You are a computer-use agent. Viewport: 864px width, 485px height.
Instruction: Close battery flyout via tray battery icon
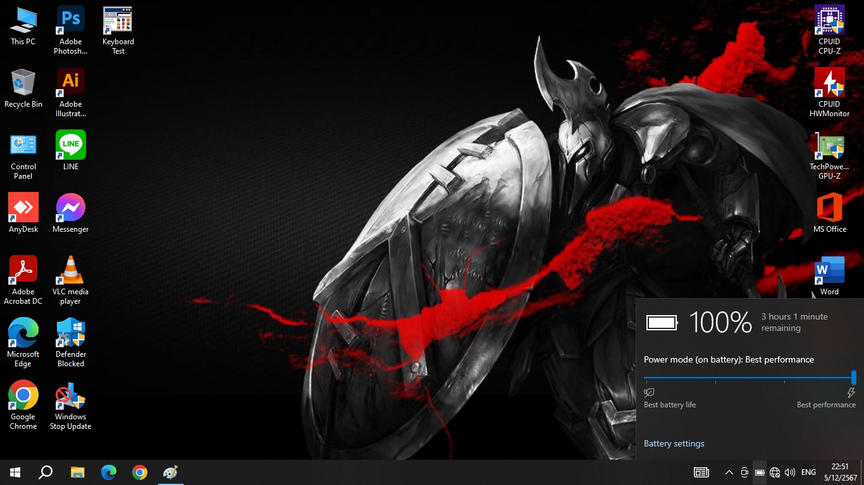pos(760,472)
